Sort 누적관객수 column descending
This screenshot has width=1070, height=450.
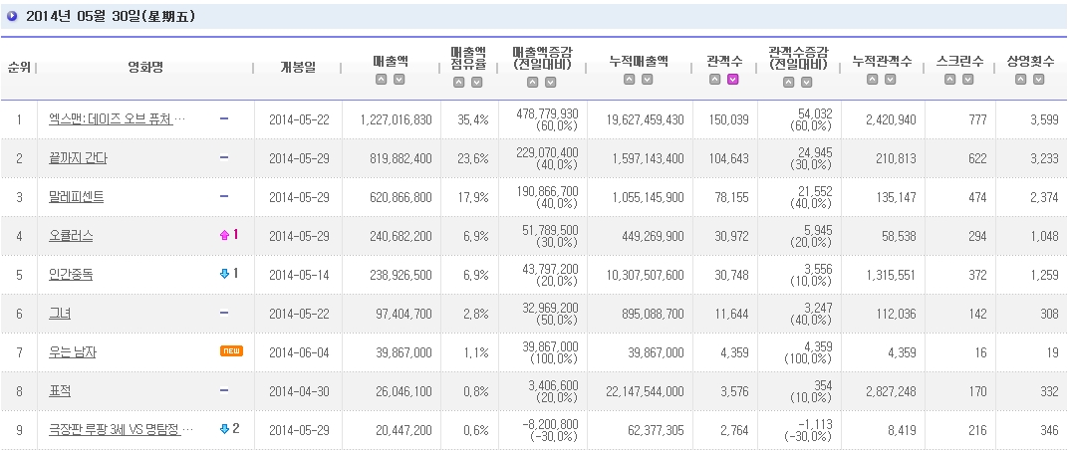click(890, 80)
